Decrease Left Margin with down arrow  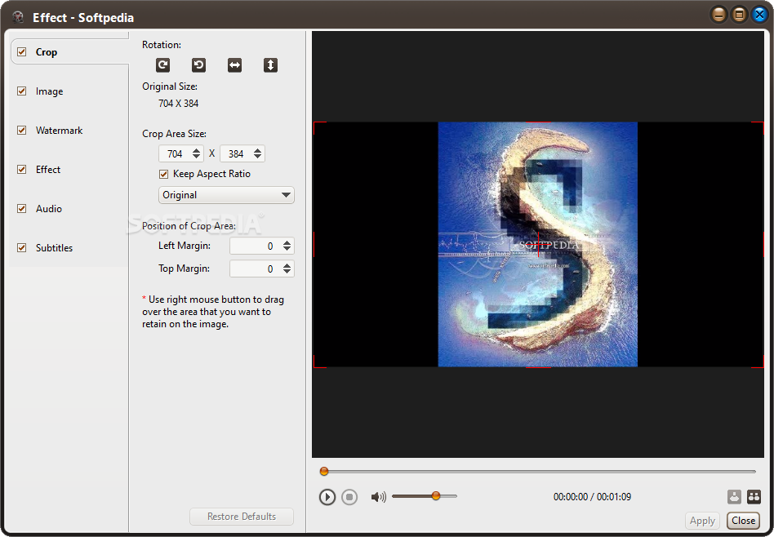click(x=287, y=249)
